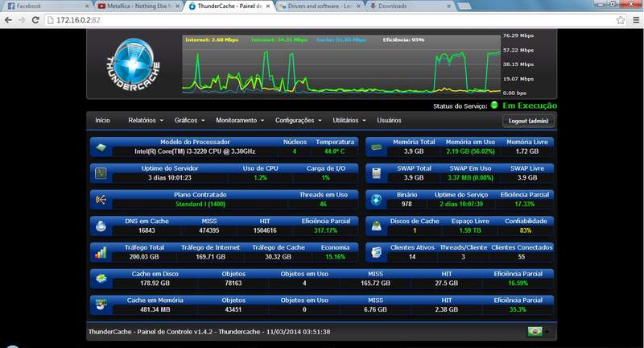Click the processor chip icon
The height and width of the screenshot is (348, 644).
[x=101, y=147]
